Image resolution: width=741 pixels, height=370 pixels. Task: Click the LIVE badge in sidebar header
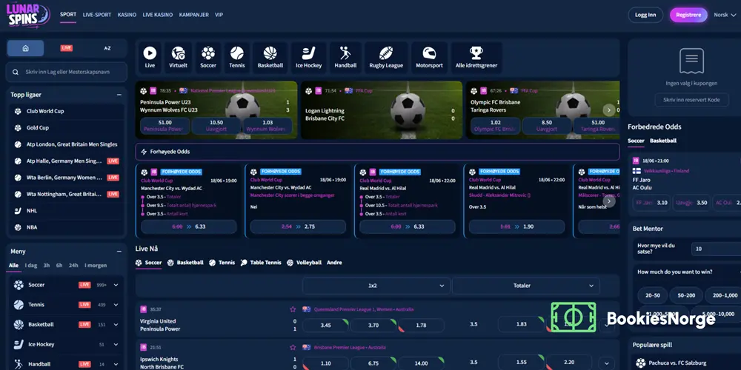(x=67, y=48)
